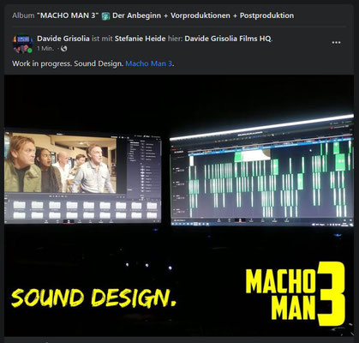Visit the Davide Grisolia author name link
Viewport: 359px width, 343px height.
coord(63,39)
